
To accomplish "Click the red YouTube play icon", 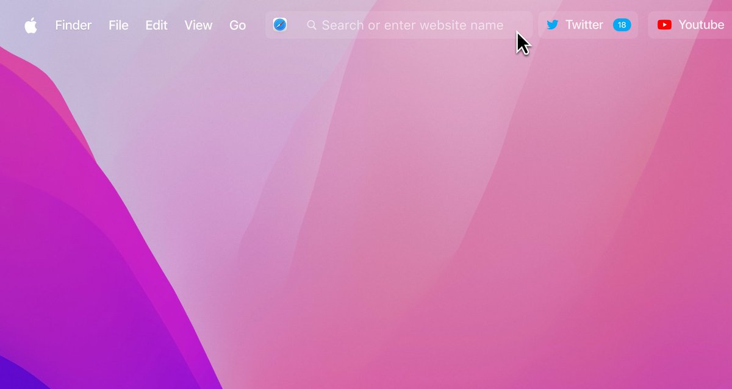I will 664,25.
